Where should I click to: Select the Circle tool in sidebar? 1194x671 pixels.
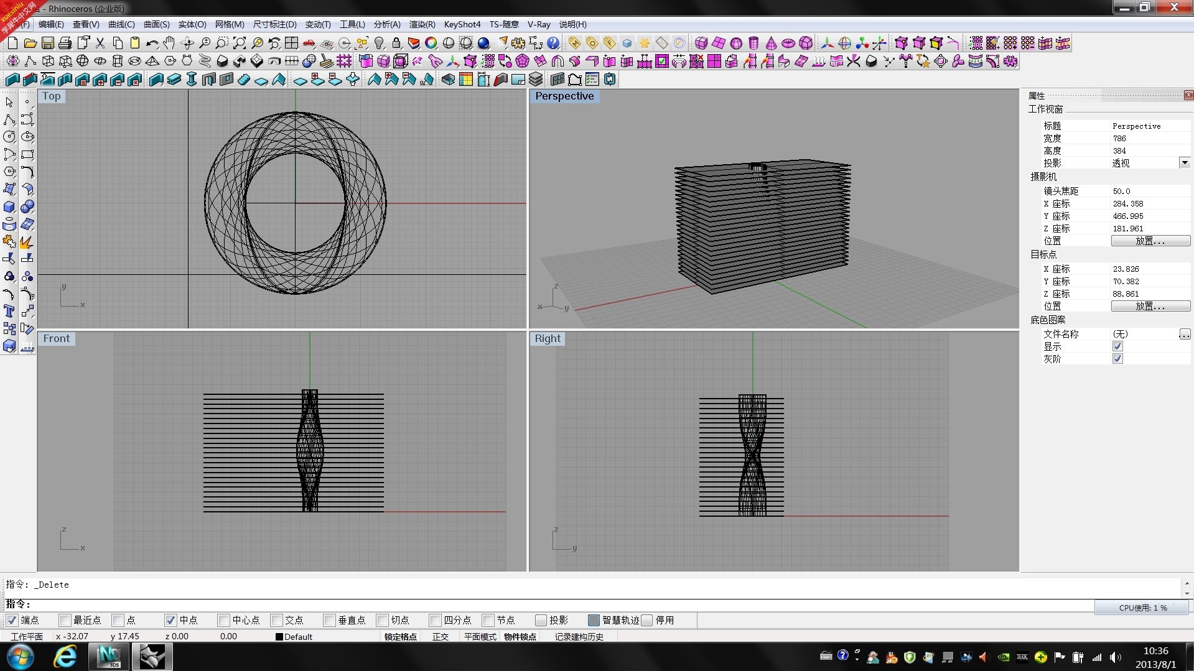9,137
